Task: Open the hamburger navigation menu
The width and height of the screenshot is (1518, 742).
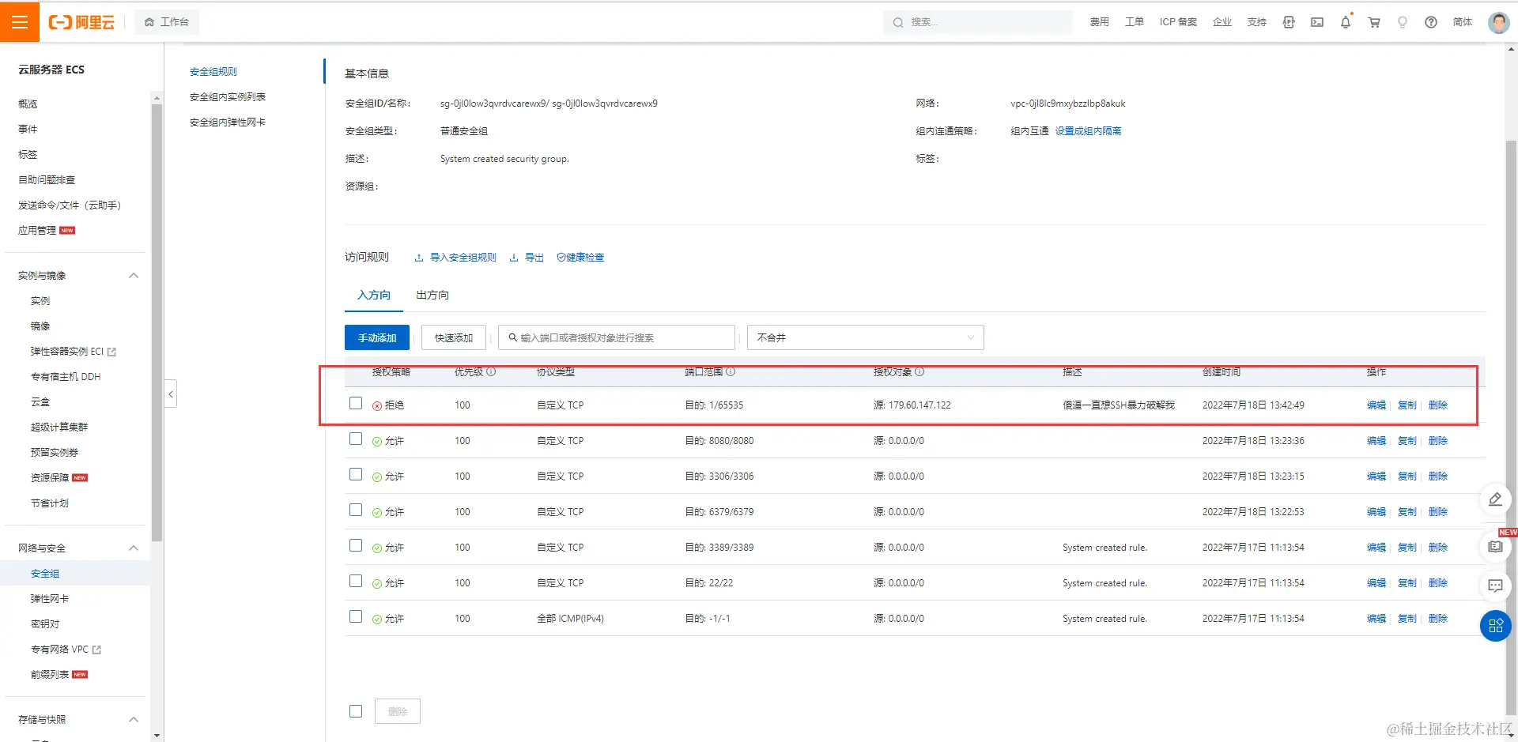Action: [20, 22]
